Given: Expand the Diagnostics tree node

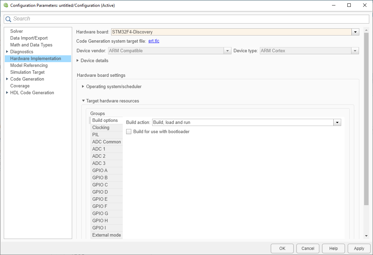Looking at the screenshot, I should point(7,52).
